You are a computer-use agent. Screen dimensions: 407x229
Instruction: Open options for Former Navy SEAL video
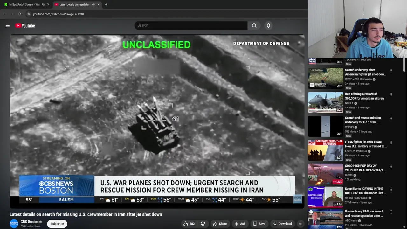coord(391,212)
